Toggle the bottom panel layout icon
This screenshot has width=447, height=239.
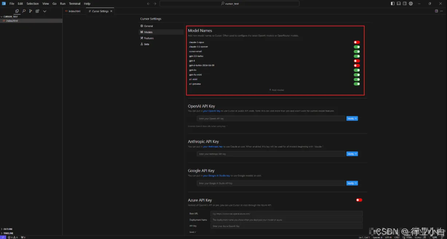pos(399,4)
